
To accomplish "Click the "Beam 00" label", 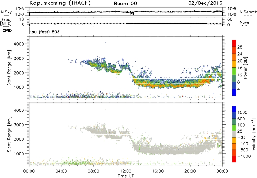I will [125, 4].
